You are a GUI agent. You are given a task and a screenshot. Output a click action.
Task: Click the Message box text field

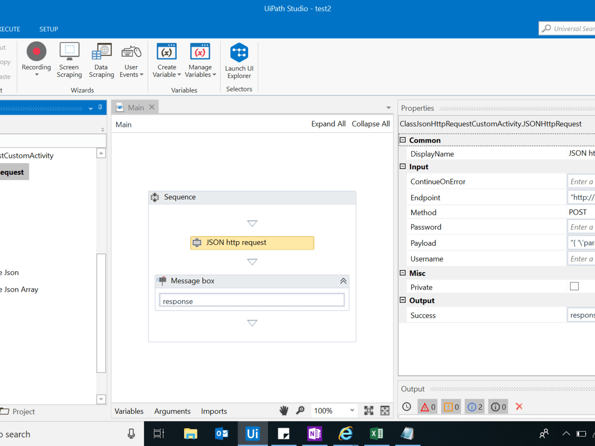(252, 301)
